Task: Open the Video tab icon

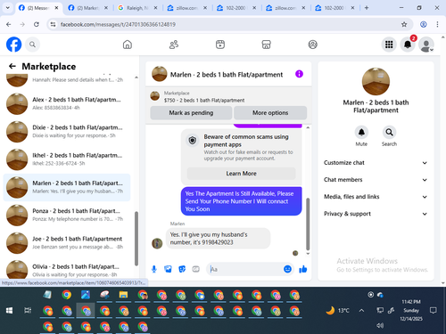Action: [x=220, y=45]
